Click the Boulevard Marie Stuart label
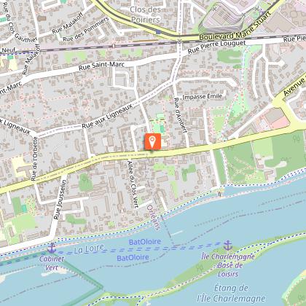 [x=235, y=26]
